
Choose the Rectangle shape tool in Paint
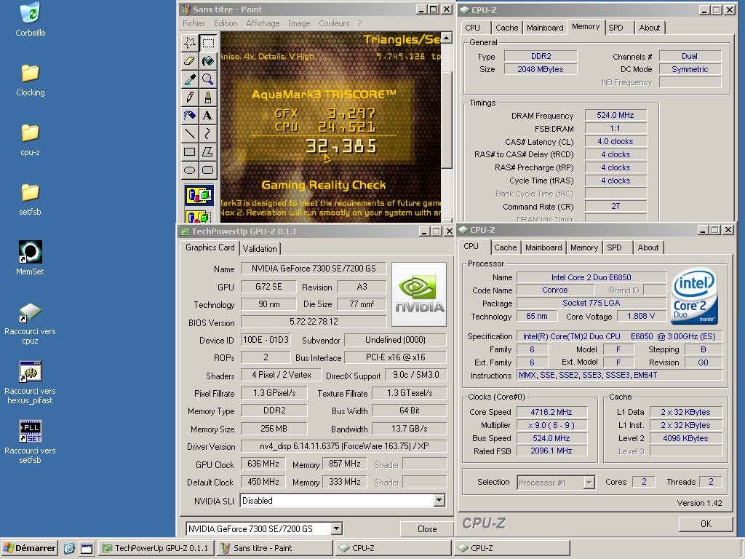190,151
